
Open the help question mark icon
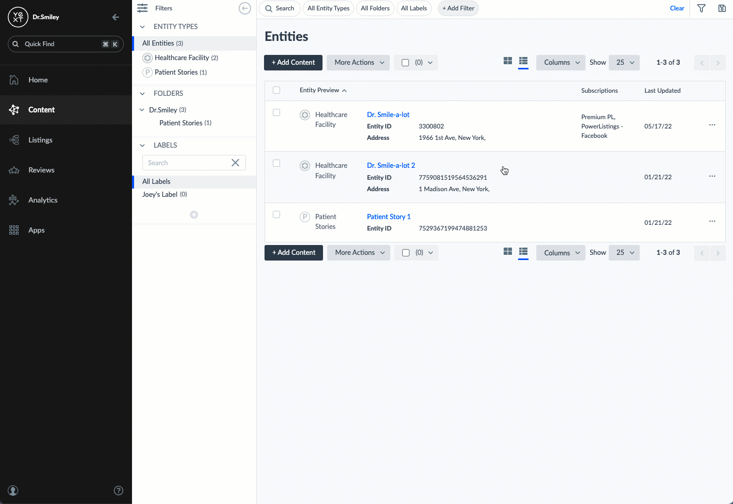pos(119,491)
